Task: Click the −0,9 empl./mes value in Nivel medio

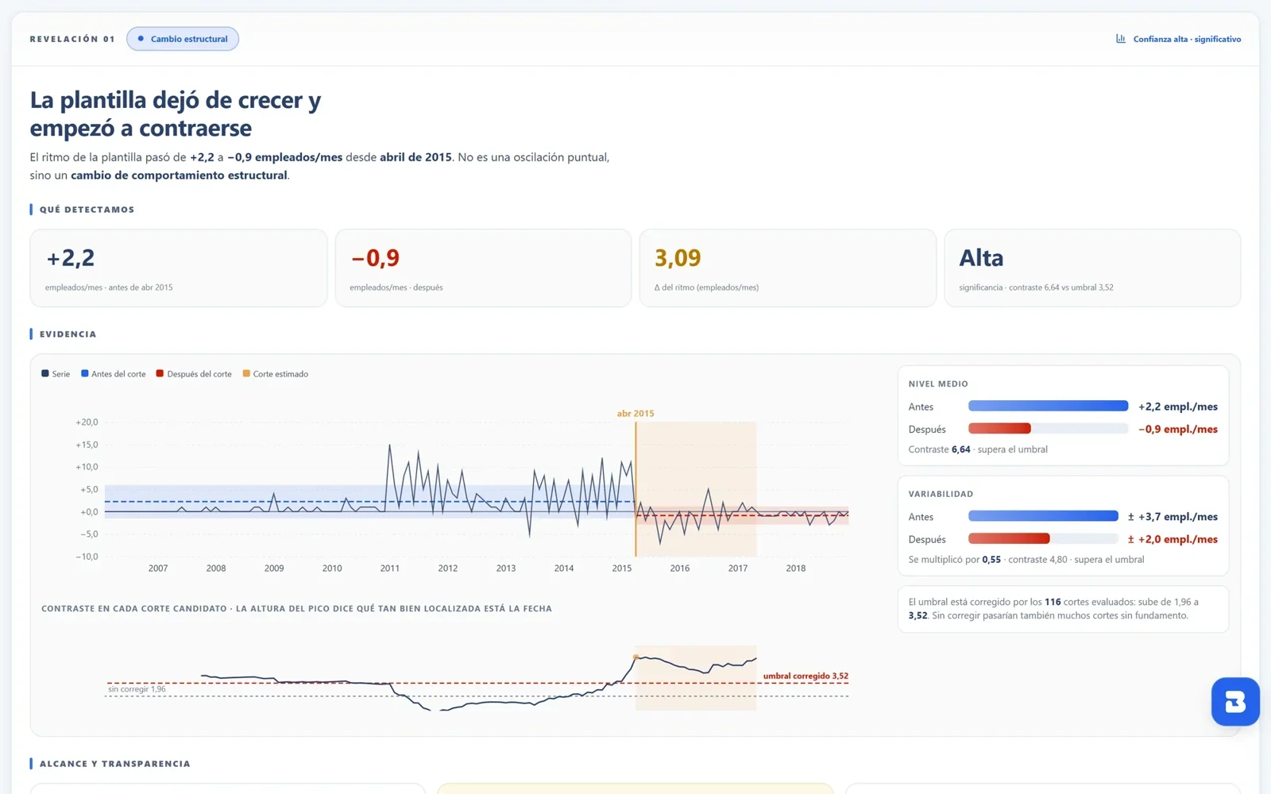Action: [x=1178, y=430]
